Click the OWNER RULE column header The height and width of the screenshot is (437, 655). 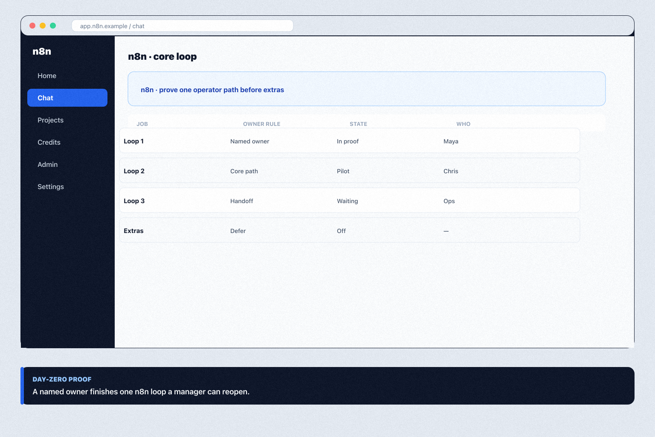pyautogui.click(x=262, y=124)
